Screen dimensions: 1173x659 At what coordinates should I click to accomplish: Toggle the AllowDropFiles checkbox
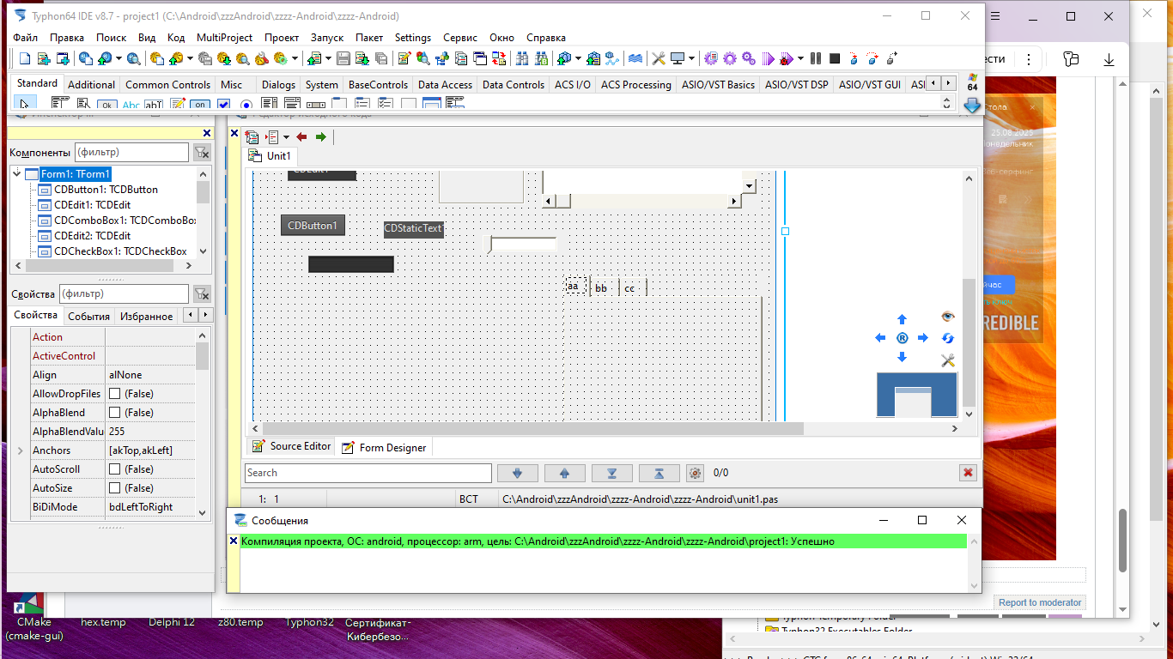[114, 394]
